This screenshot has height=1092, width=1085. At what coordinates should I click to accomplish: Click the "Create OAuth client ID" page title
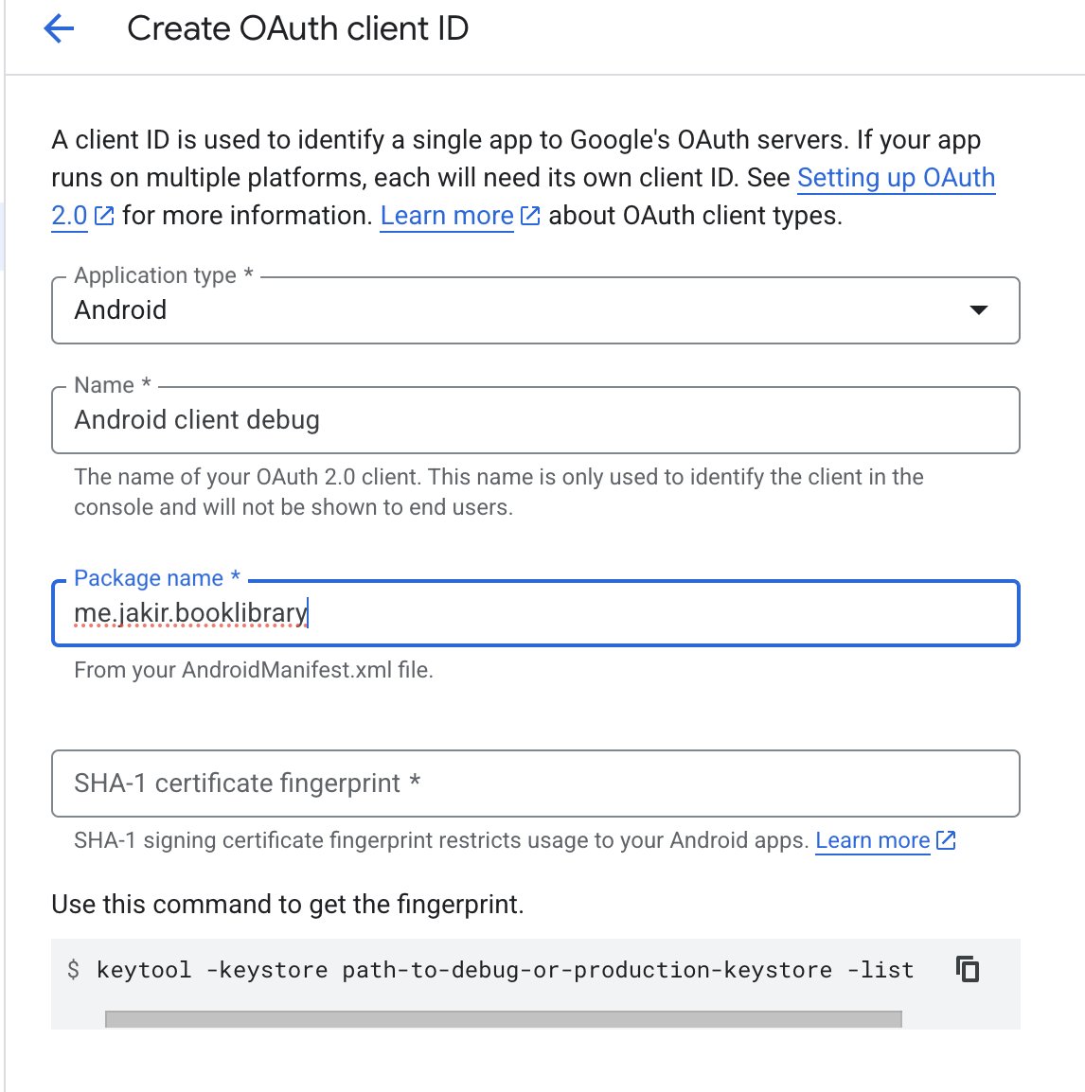coord(297,29)
